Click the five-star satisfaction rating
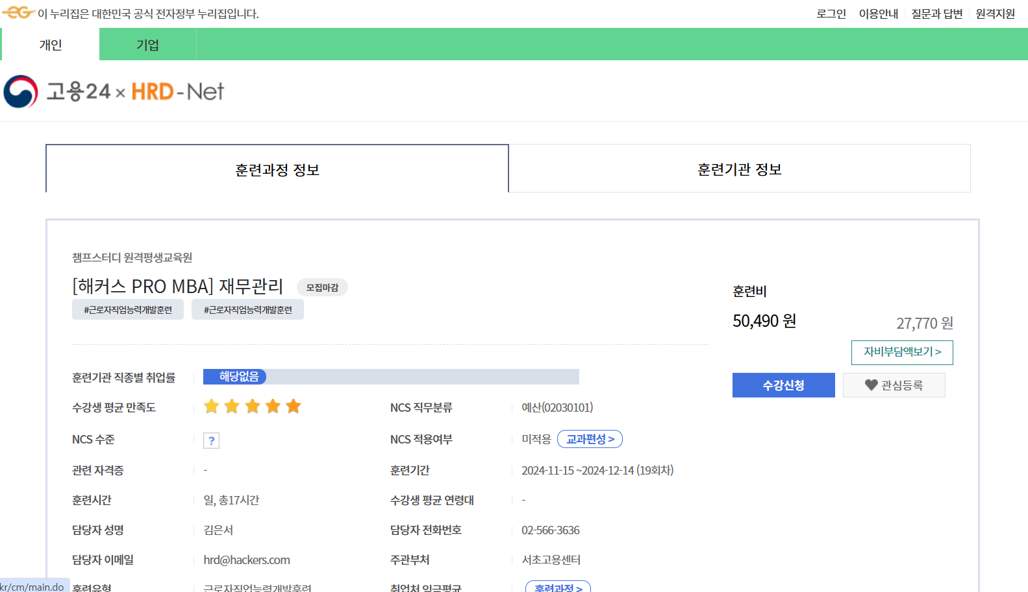Screen dimensions: 1028x592 252,407
